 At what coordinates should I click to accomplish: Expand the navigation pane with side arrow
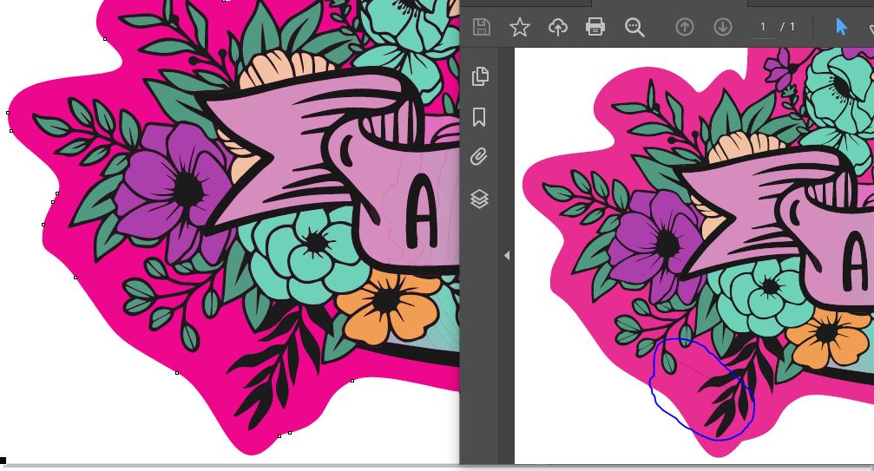tap(507, 256)
